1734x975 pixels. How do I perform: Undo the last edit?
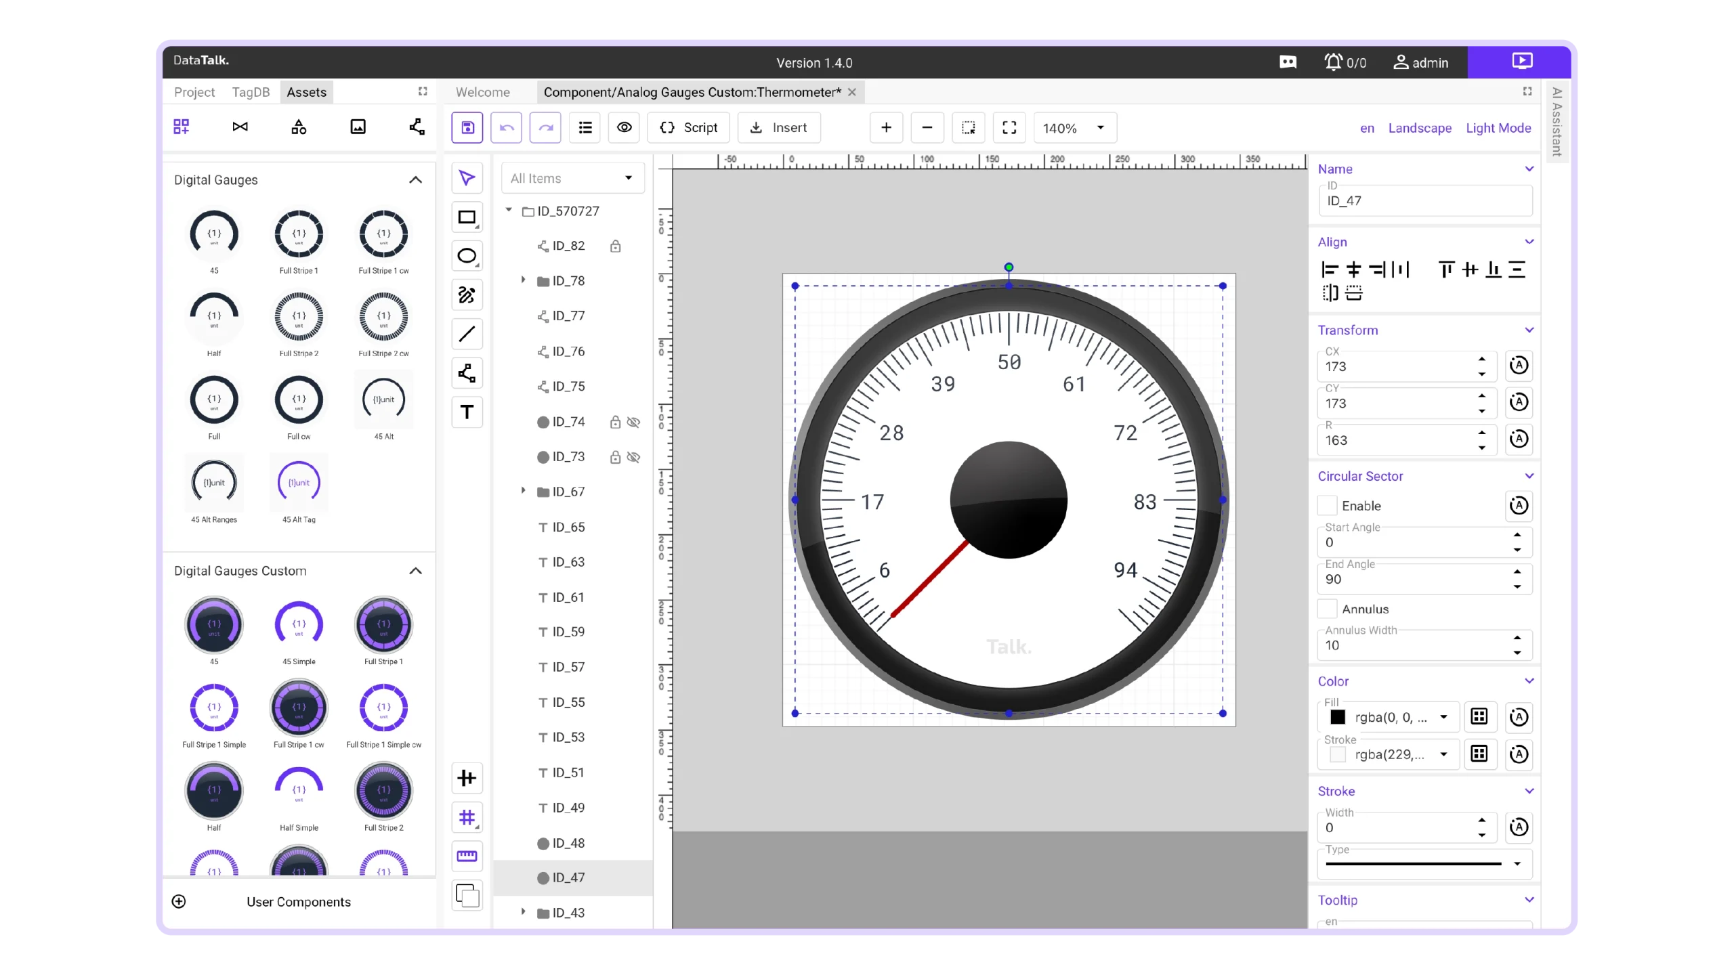coord(506,127)
